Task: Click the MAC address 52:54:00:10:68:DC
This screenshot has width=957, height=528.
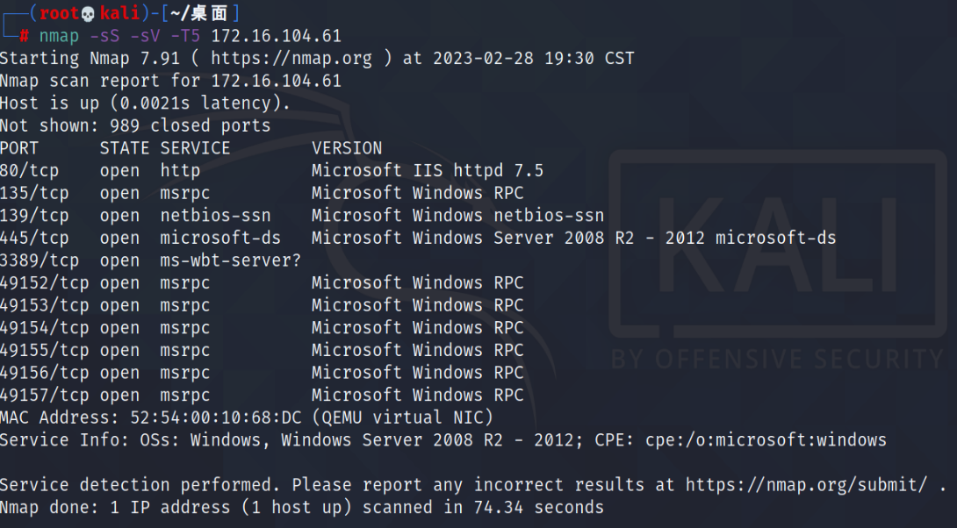Action: [x=215, y=417]
